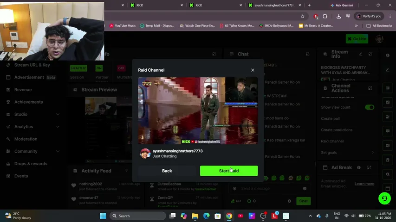Open Achievements in sidebar
Image resolution: width=396 pixels, height=222 pixels.
click(28, 102)
